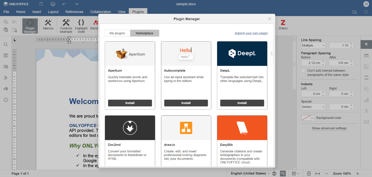Click the Print icon in title bar
Screen dimensions: 372x177
click(x=53, y=4)
